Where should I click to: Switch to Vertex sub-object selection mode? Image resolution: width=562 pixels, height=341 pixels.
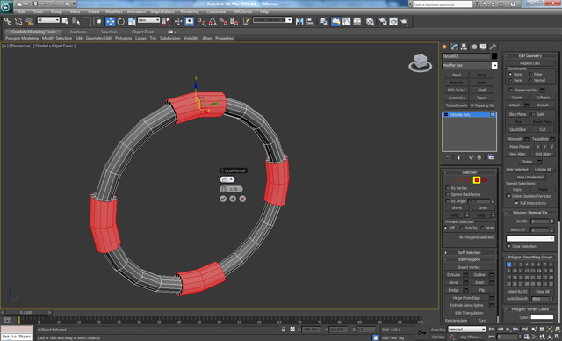point(452,180)
